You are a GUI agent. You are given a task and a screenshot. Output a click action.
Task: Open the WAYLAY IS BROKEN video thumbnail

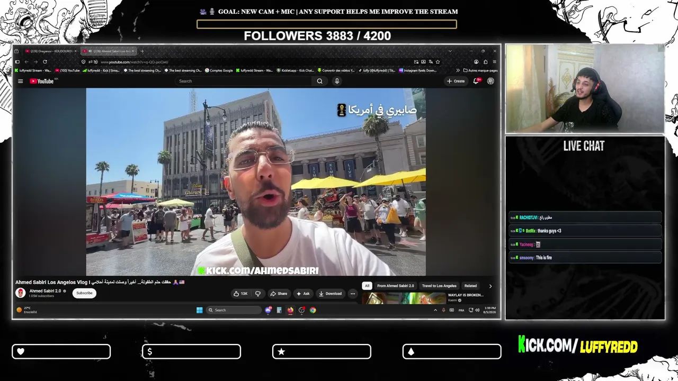404,298
